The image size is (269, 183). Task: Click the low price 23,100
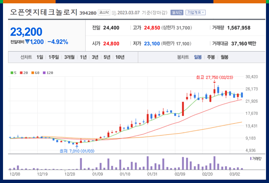[152, 44]
